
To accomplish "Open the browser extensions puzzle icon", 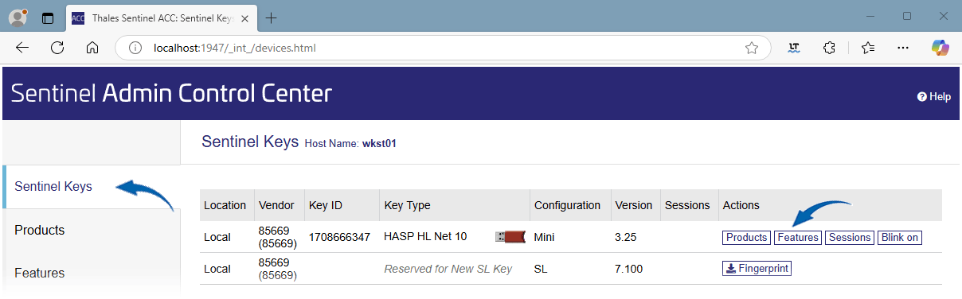I will tap(829, 48).
